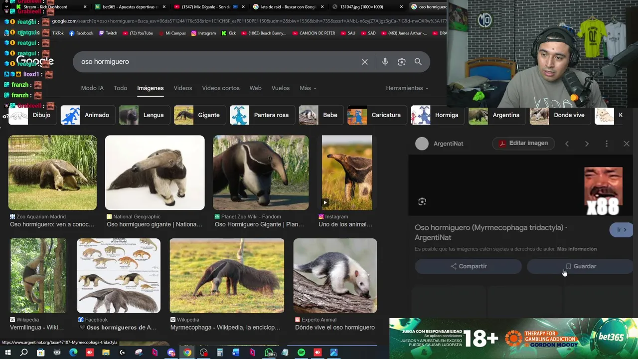This screenshot has height=359, width=638.
Task: Open the Herramientas dropdown
Action: 407,88
